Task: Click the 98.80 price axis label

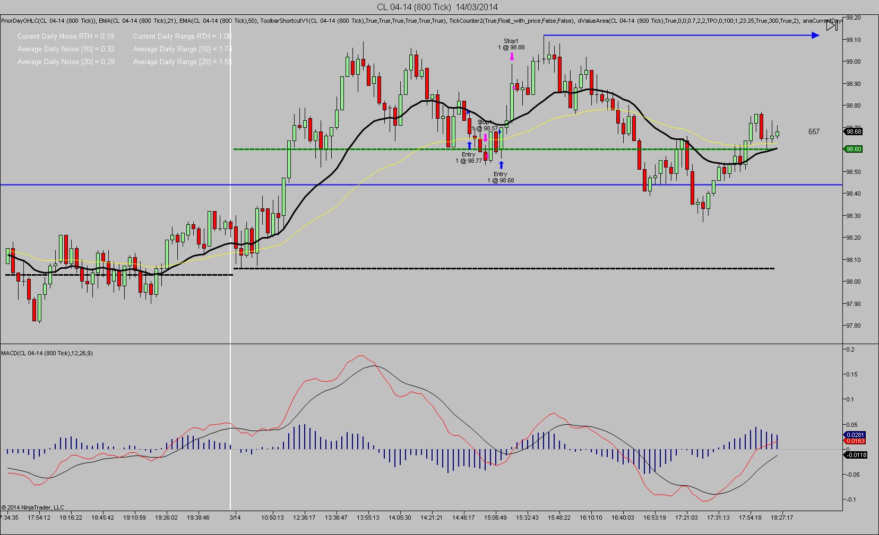Action: (x=853, y=106)
